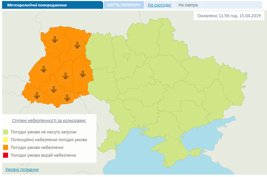Click the Метеорологічні попередження header

coord(53,5)
